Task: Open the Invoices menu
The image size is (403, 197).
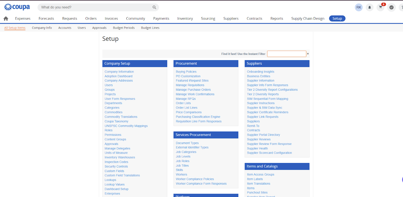Action: pyautogui.click(x=111, y=18)
